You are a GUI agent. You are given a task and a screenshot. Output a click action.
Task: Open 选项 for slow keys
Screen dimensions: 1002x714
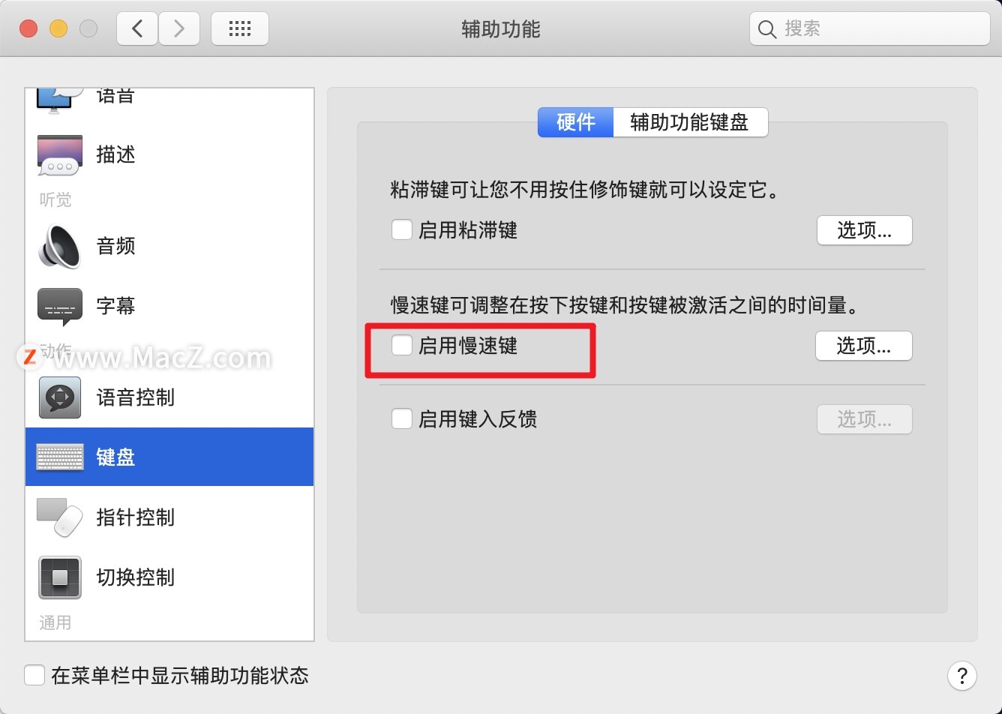tap(864, 346)
